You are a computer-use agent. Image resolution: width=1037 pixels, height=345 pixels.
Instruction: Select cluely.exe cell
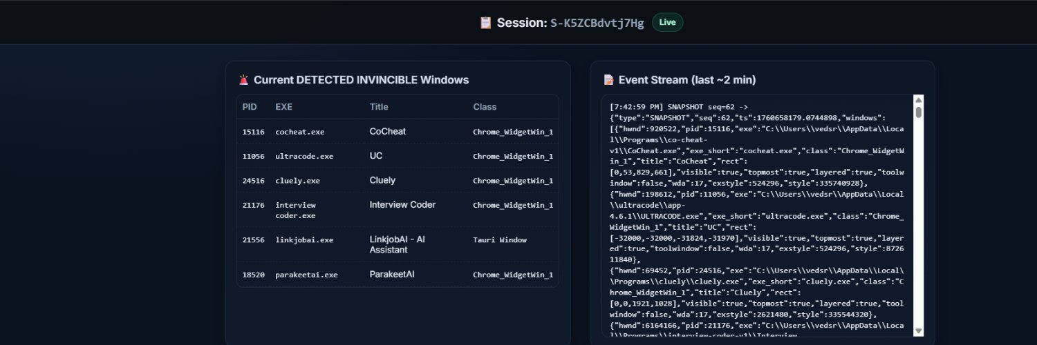(x=297, y=181)
